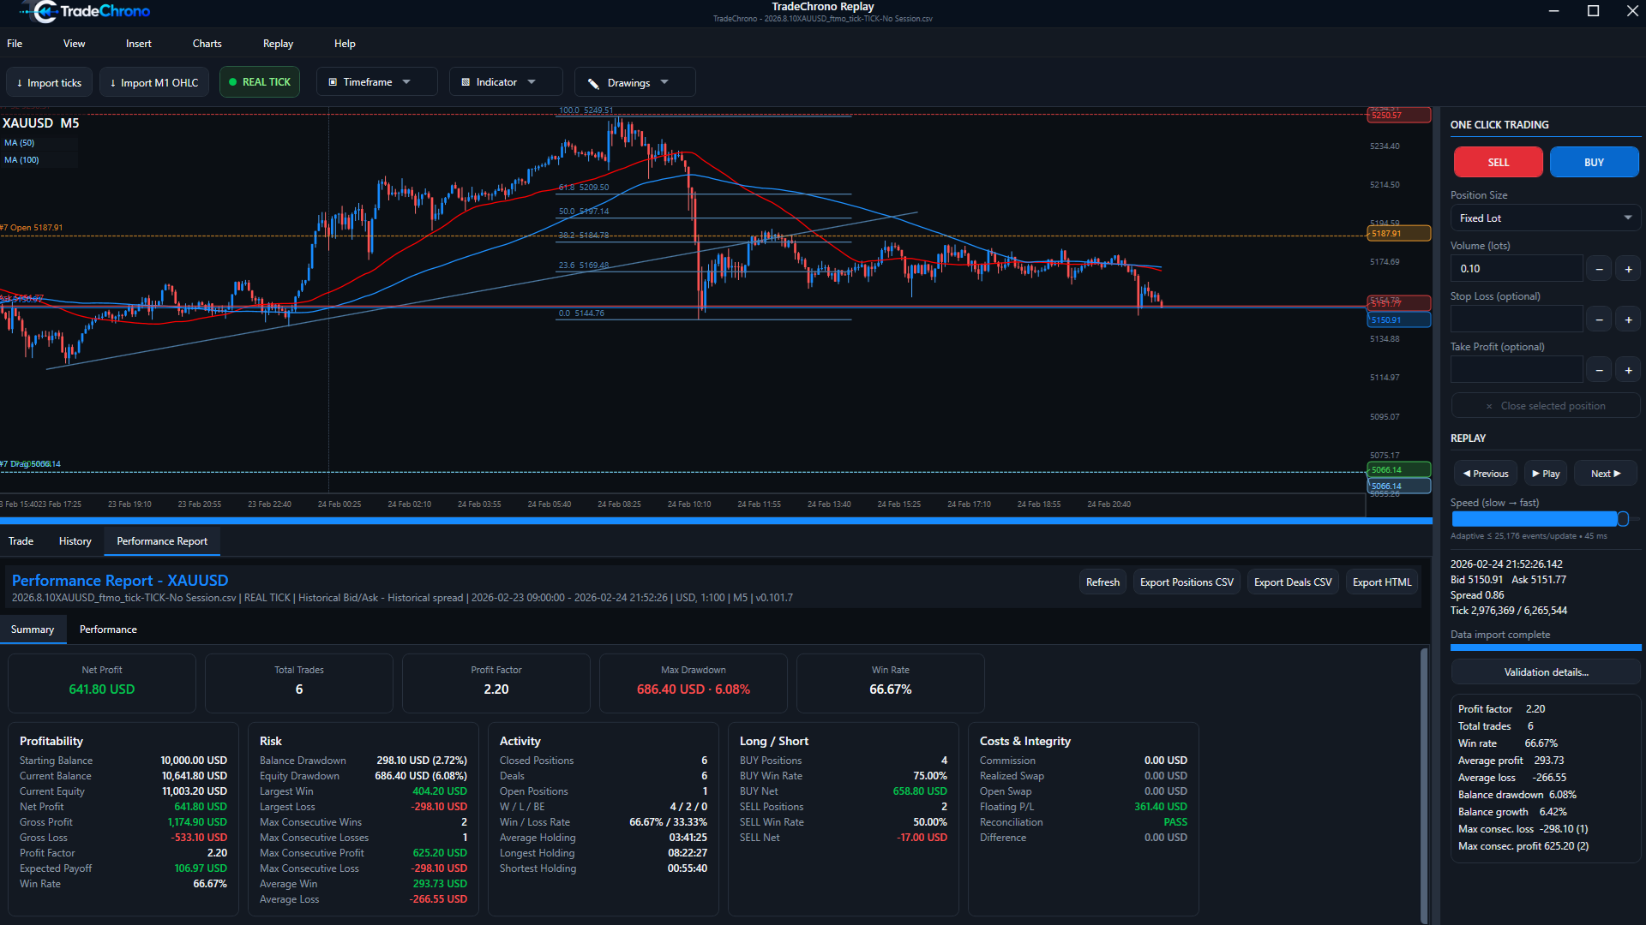Click the 5187.91 orange price tag on axis
Image resolution: width=1646 pixels, height=925 pixels.
pyautogui.click(x=1398, y=233)
